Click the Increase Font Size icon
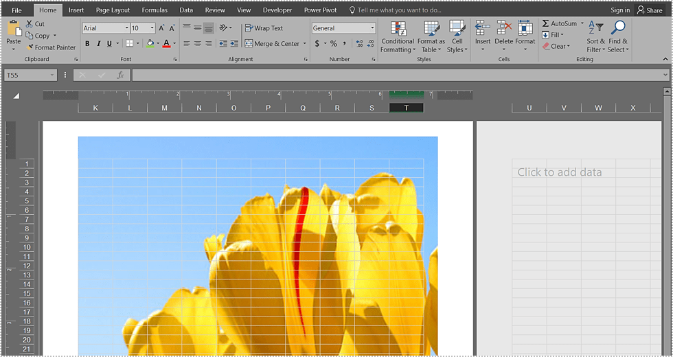The height and width of the screenshot is (357, 673). 162,28
